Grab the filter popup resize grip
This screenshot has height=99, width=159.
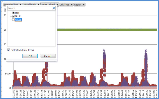56,60
